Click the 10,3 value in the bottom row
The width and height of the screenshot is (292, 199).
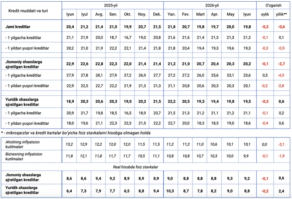tap(170, 191)
